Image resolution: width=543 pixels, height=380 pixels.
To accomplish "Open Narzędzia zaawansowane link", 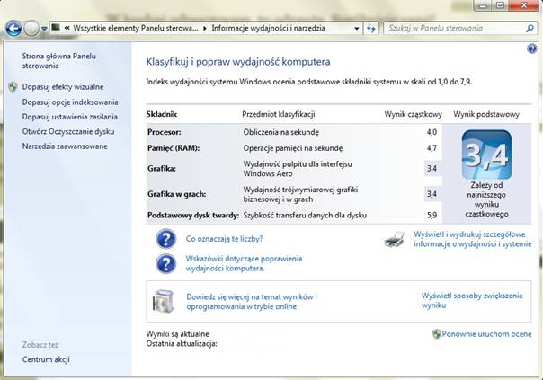I will point(65,146).
